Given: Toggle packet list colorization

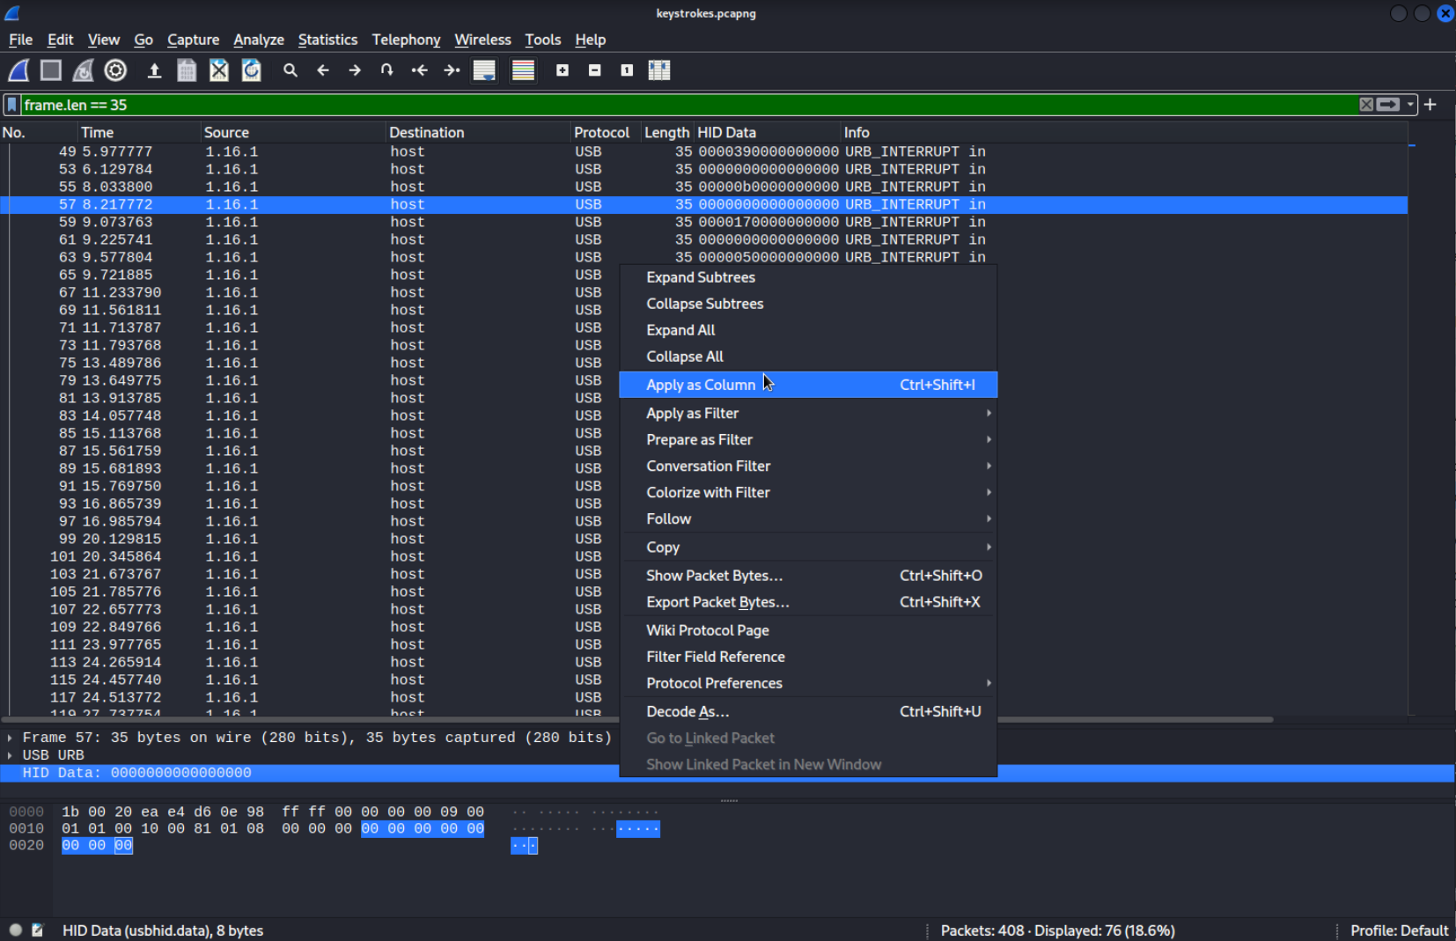Looking at the screenshot, I should 523,70.
